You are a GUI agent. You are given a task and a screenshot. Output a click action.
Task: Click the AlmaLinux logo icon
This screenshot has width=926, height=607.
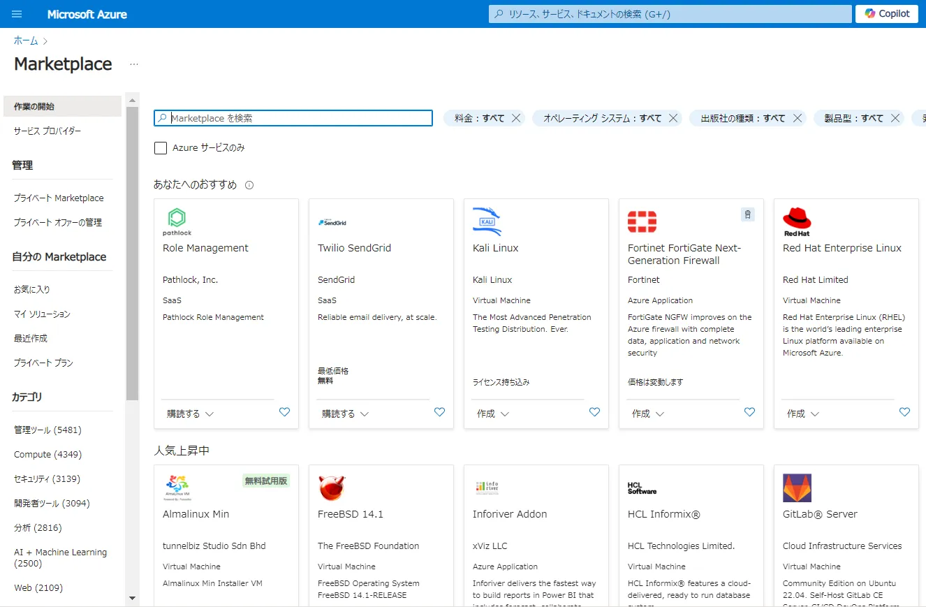(177, 488)
